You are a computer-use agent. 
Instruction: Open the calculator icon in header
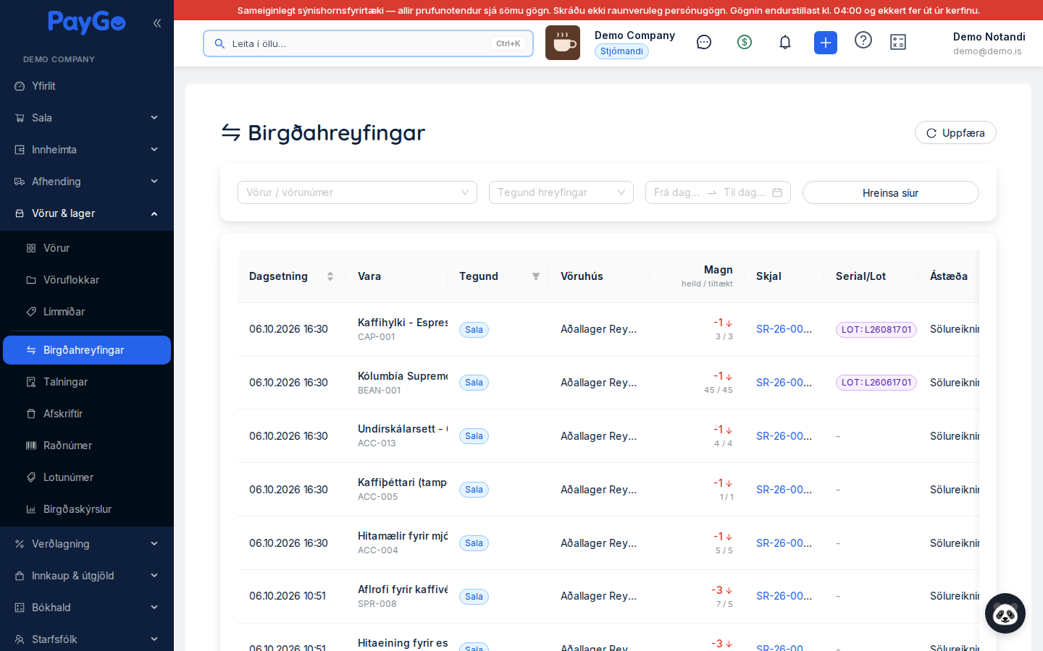coord(898,43)
